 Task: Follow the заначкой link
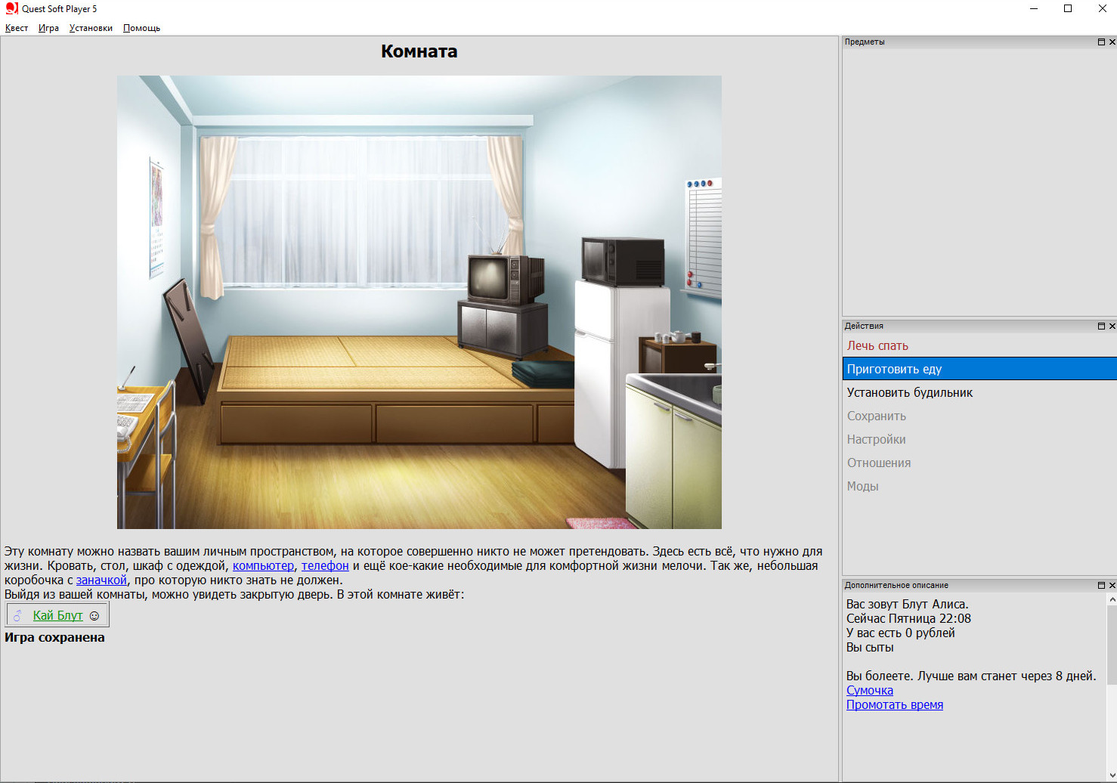coord(101,580)
